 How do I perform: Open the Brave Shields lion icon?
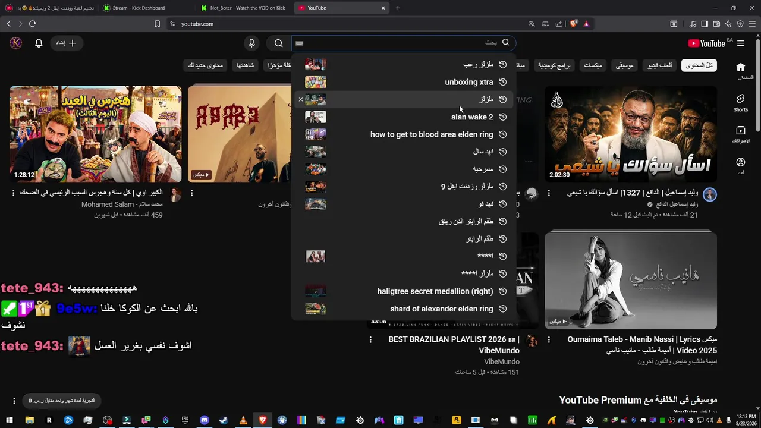[x=573, y=24]
